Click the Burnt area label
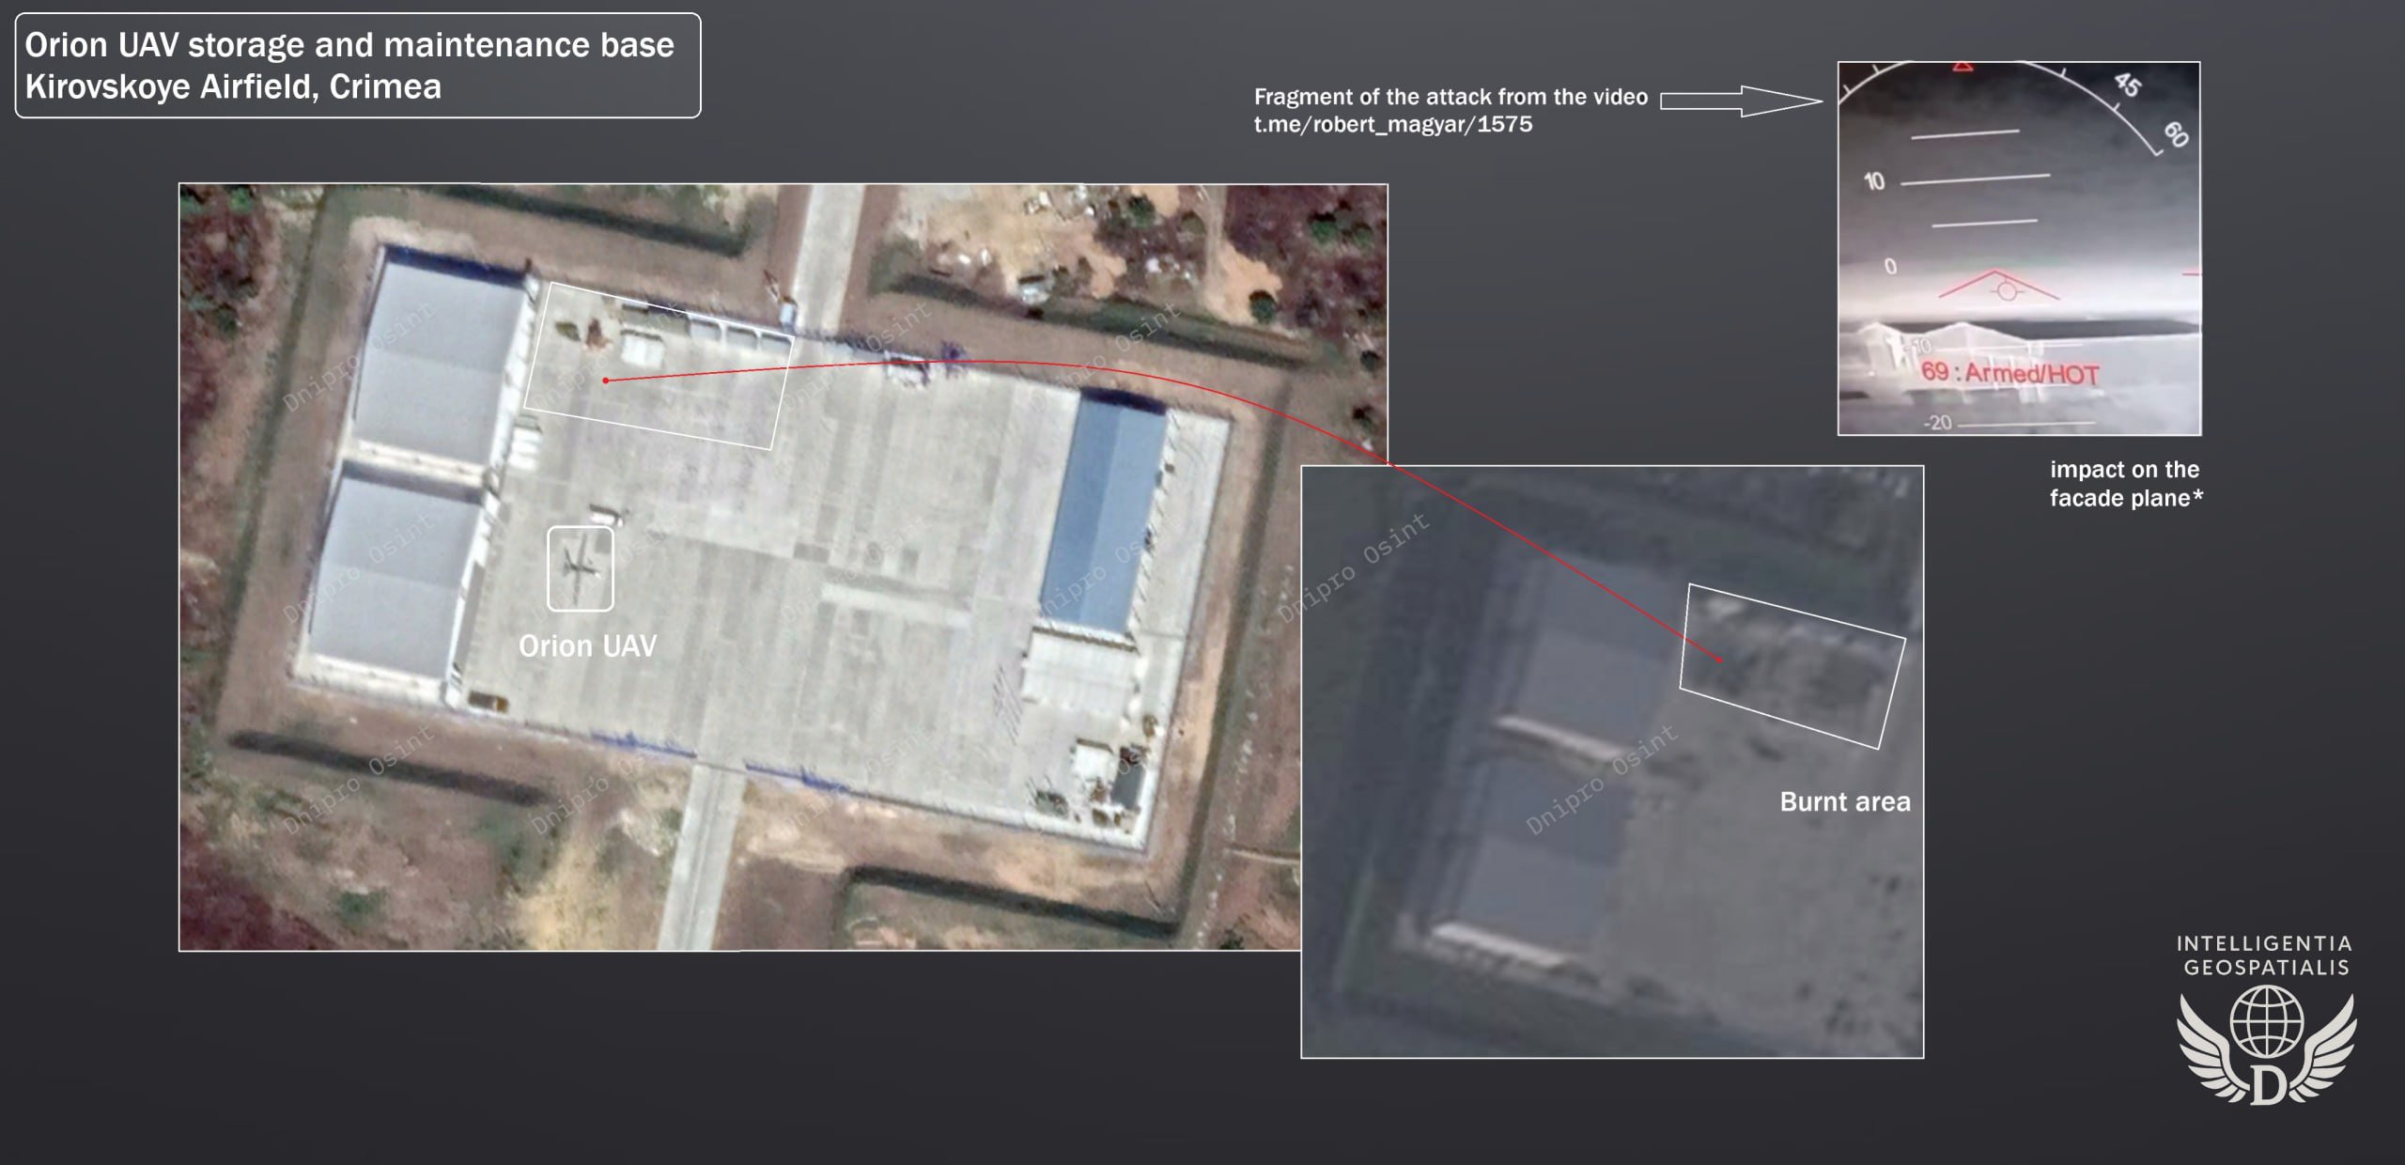Viewport: 2405px width, 1165px height. [x=1844, y=802]
